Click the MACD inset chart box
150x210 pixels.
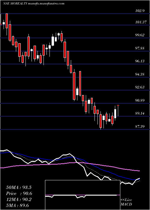click(x=82, y=195)
